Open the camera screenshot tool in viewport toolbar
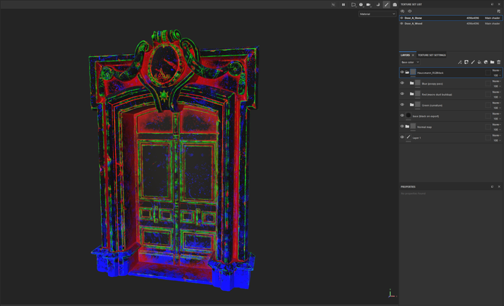Screen dimensions: 504x306 395,4
